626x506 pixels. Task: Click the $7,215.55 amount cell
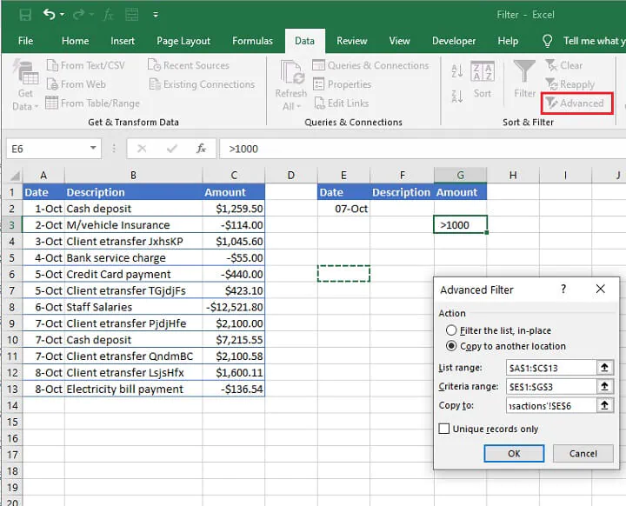[234, 339]
